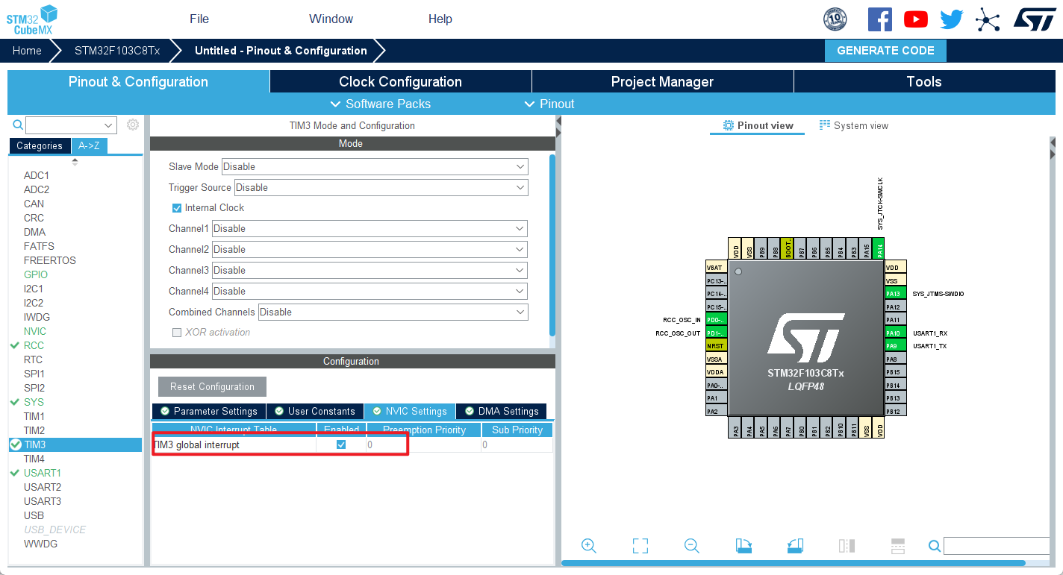Select the zoom in tool below the pinout
Viewport: 1063px width, 575px height.
[588, 545]
